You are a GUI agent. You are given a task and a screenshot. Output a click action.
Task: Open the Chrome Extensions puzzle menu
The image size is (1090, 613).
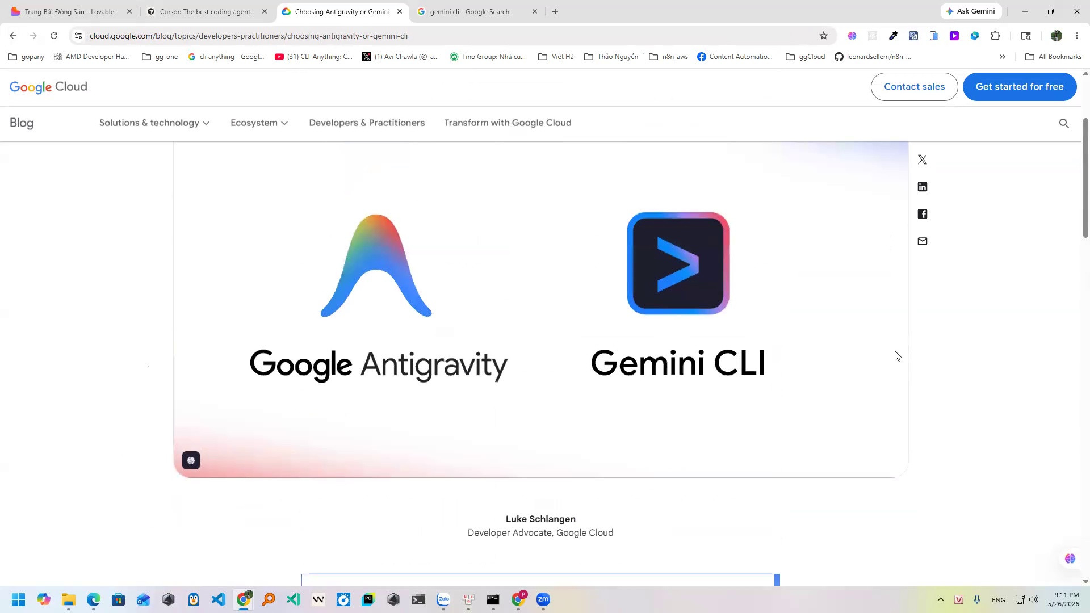(x=995, y=36)
